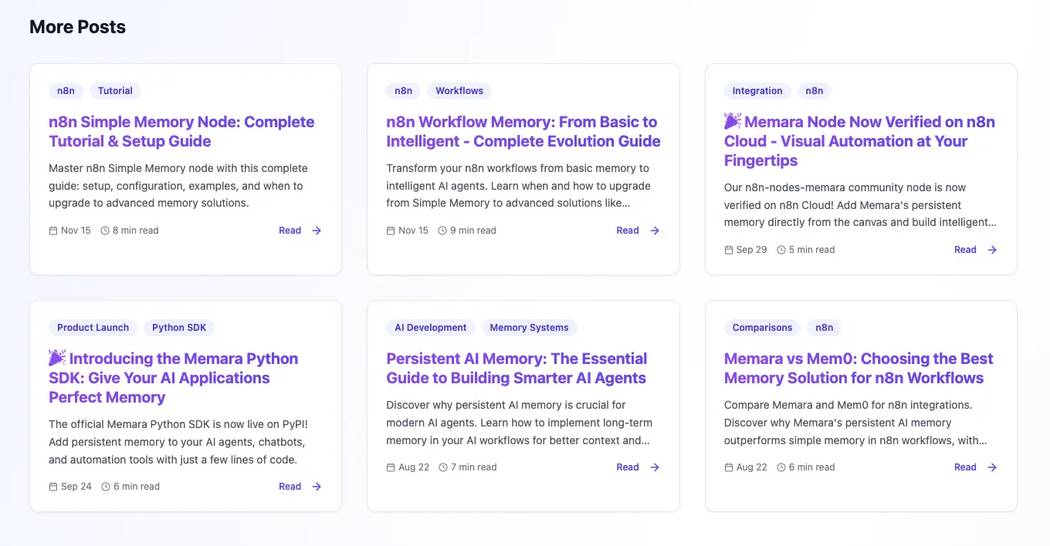Screen dimensions: 1050x546
Task: Select n8n tag beside Integration tag
Action: click(815, 91)
